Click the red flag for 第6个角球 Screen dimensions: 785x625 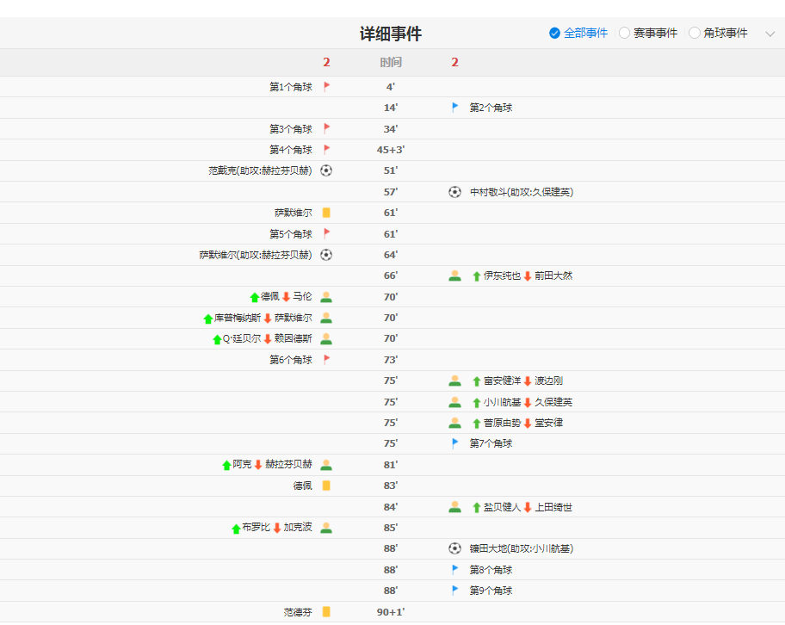(326, 360)
